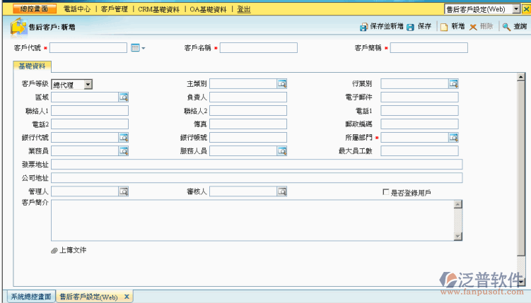Open lookup icon for 審核人 field
Viewport: 531px width, 303px height.
pyautogui.click(x=282, y=191)
